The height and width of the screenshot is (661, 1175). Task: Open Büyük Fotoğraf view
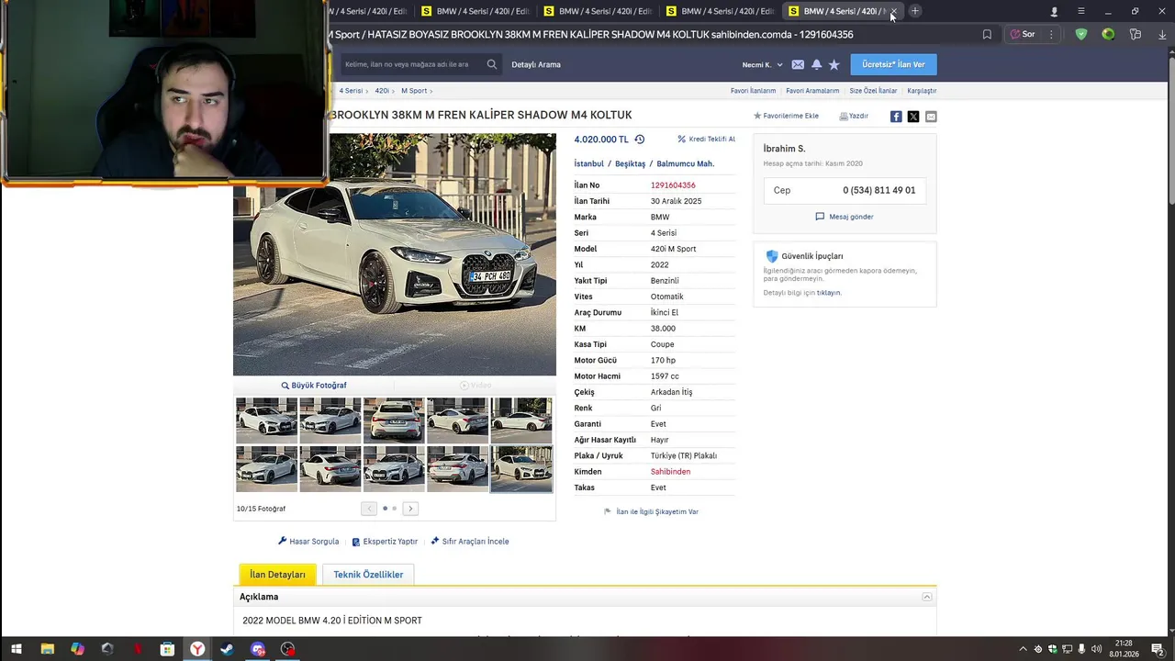tap(314, 386)
